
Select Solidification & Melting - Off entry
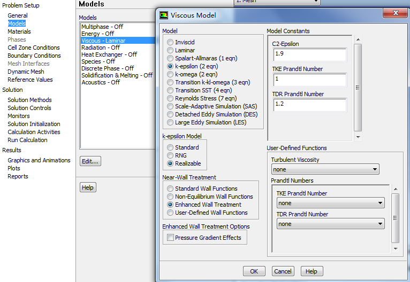click(118, 75)
